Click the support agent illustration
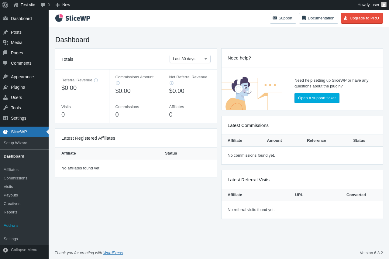The image size is (389, 259). click(x=252, y=93)
